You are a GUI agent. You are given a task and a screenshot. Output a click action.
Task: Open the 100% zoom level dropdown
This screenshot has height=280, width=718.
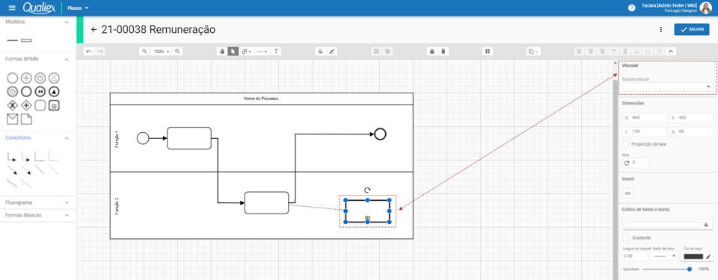pyautogui.click(x=162, y=52)
